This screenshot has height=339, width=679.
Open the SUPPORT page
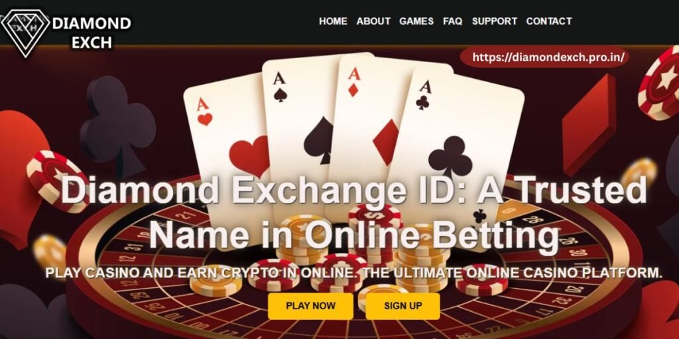click(494, 21)
